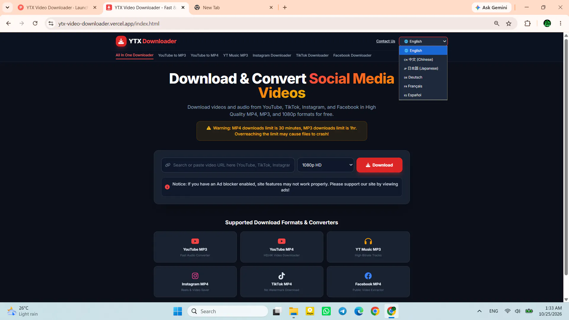Open the Facebook Downloader nav tab
569x320 pixels.
pyautogui.click(x=352, y=55)
